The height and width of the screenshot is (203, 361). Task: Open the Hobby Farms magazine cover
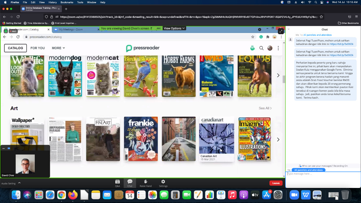tap(178, 76)
